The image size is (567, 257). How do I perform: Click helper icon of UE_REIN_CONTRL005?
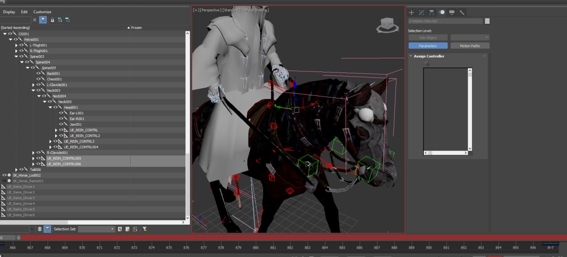coord(43,158)
